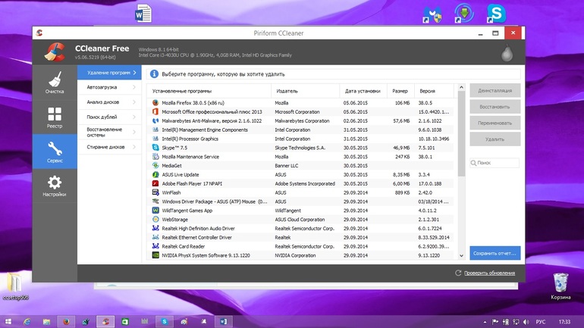Image resolution: width=584 pixels, height=328 pixels.
Task: Select the Skype 7.5 program icon
Action: [x=155, y=148]
